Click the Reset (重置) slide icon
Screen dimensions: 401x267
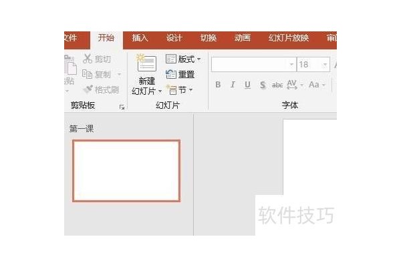pos(171,74)
